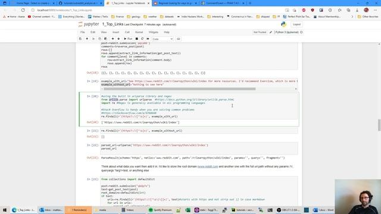
Task: Save notebook with the floppy disk icon
Action: [x=80, y=39]
